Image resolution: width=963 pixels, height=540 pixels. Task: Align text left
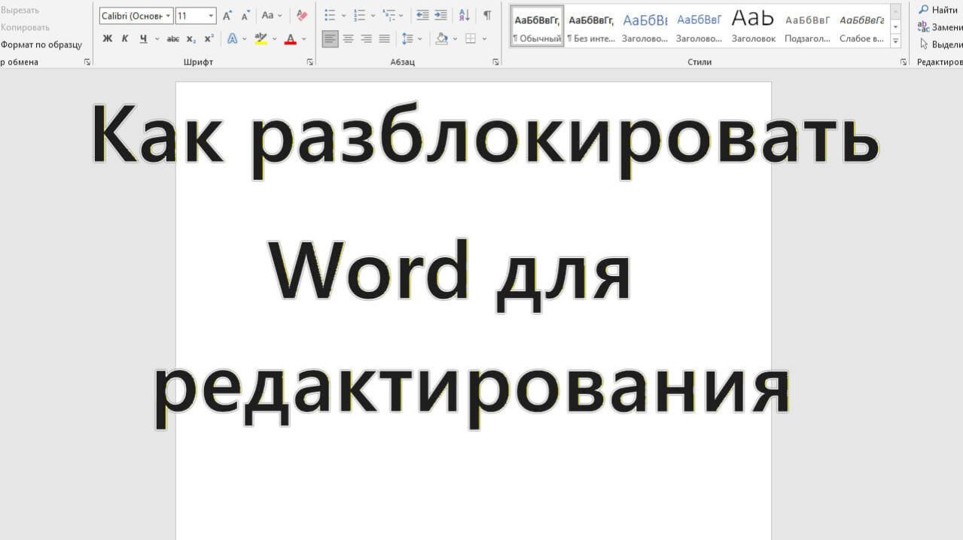[x=330, y=38]
